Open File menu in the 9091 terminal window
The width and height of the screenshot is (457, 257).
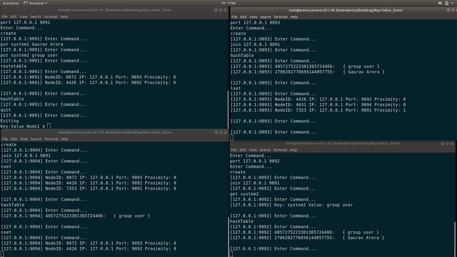click(x=5, y=17)
